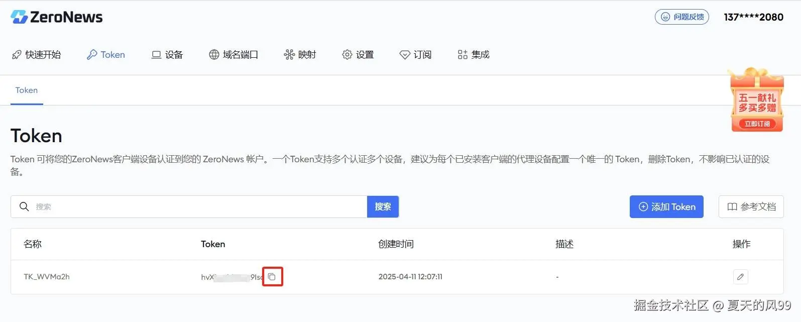Click the 名称 column header
The width and height of the screenshot is (801, 322).
[x=33, y=244]
